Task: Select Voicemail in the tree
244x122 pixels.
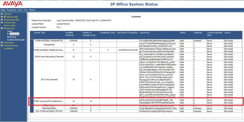Action: (x=9, y=43)
